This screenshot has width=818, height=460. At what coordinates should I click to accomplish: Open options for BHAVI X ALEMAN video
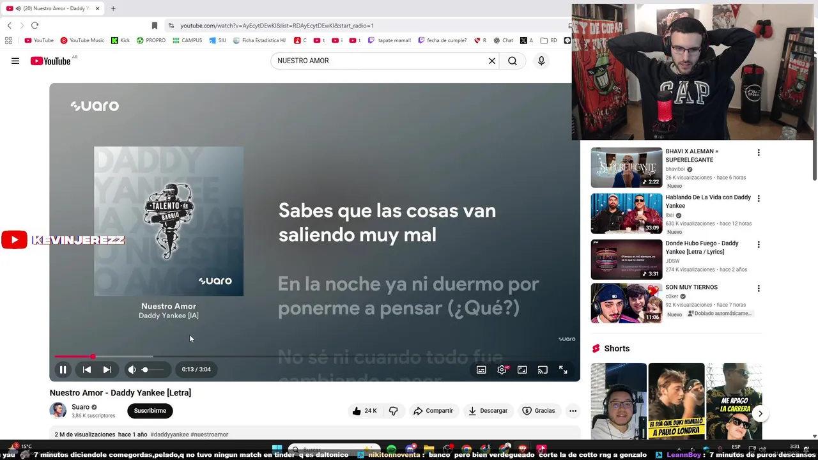pos(759,153)
